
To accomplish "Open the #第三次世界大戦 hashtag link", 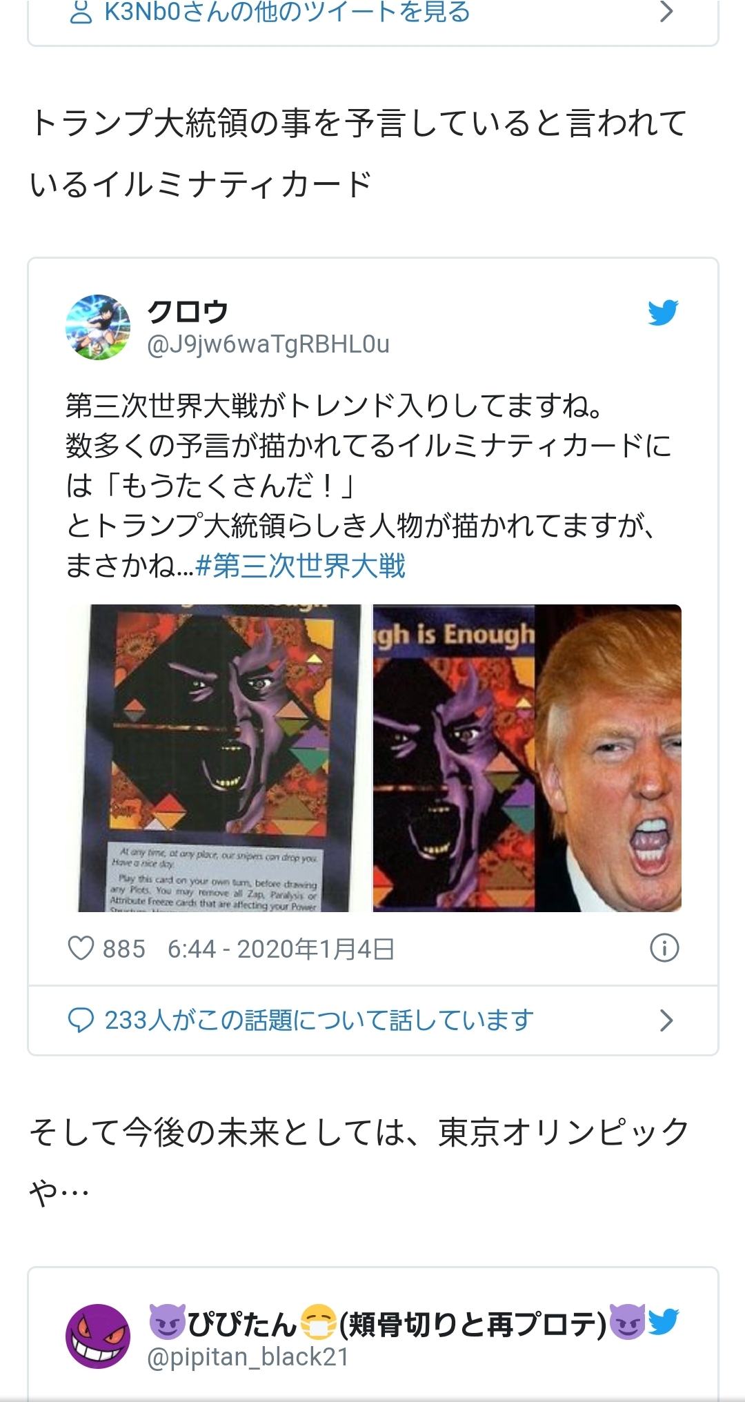I will [x=300, y=566].
